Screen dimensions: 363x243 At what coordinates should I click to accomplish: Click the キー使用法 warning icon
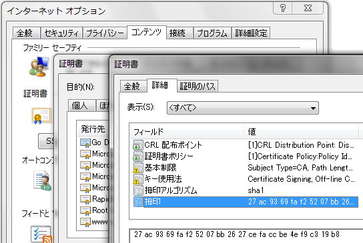click(138, 179)
